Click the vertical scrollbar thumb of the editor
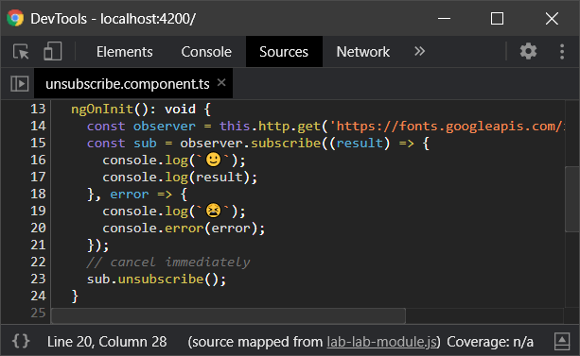 [572, 199]
